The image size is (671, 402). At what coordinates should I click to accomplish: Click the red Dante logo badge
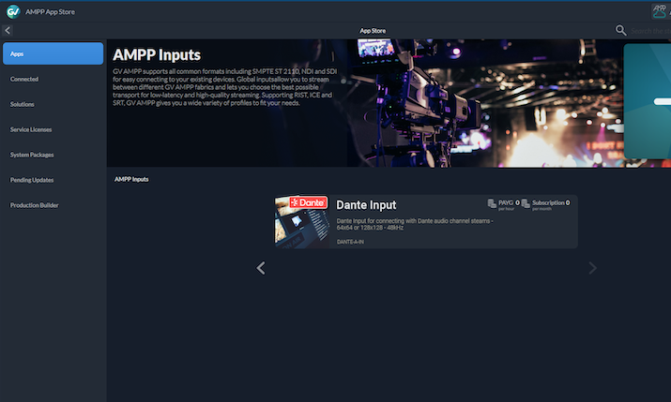point(307,202)
